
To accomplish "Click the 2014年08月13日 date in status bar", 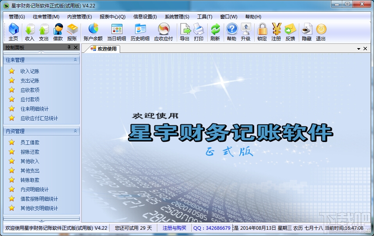I will coord(258,228).
